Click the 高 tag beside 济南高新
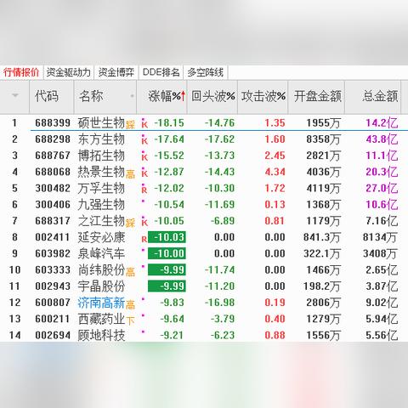 pos(130,304)
